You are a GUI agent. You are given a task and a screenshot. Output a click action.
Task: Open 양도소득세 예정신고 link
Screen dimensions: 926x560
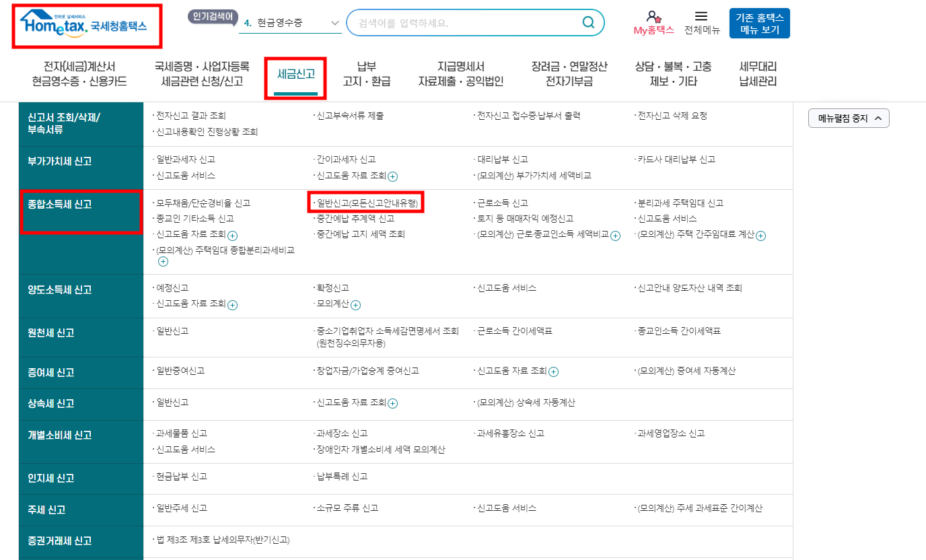(x=172, y=288)
